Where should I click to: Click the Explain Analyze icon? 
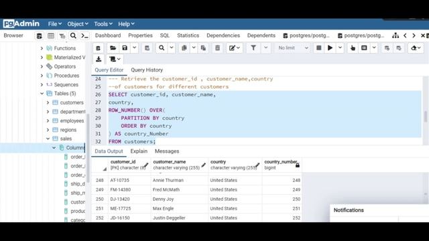pyautogui.click(x=364, y=48)
